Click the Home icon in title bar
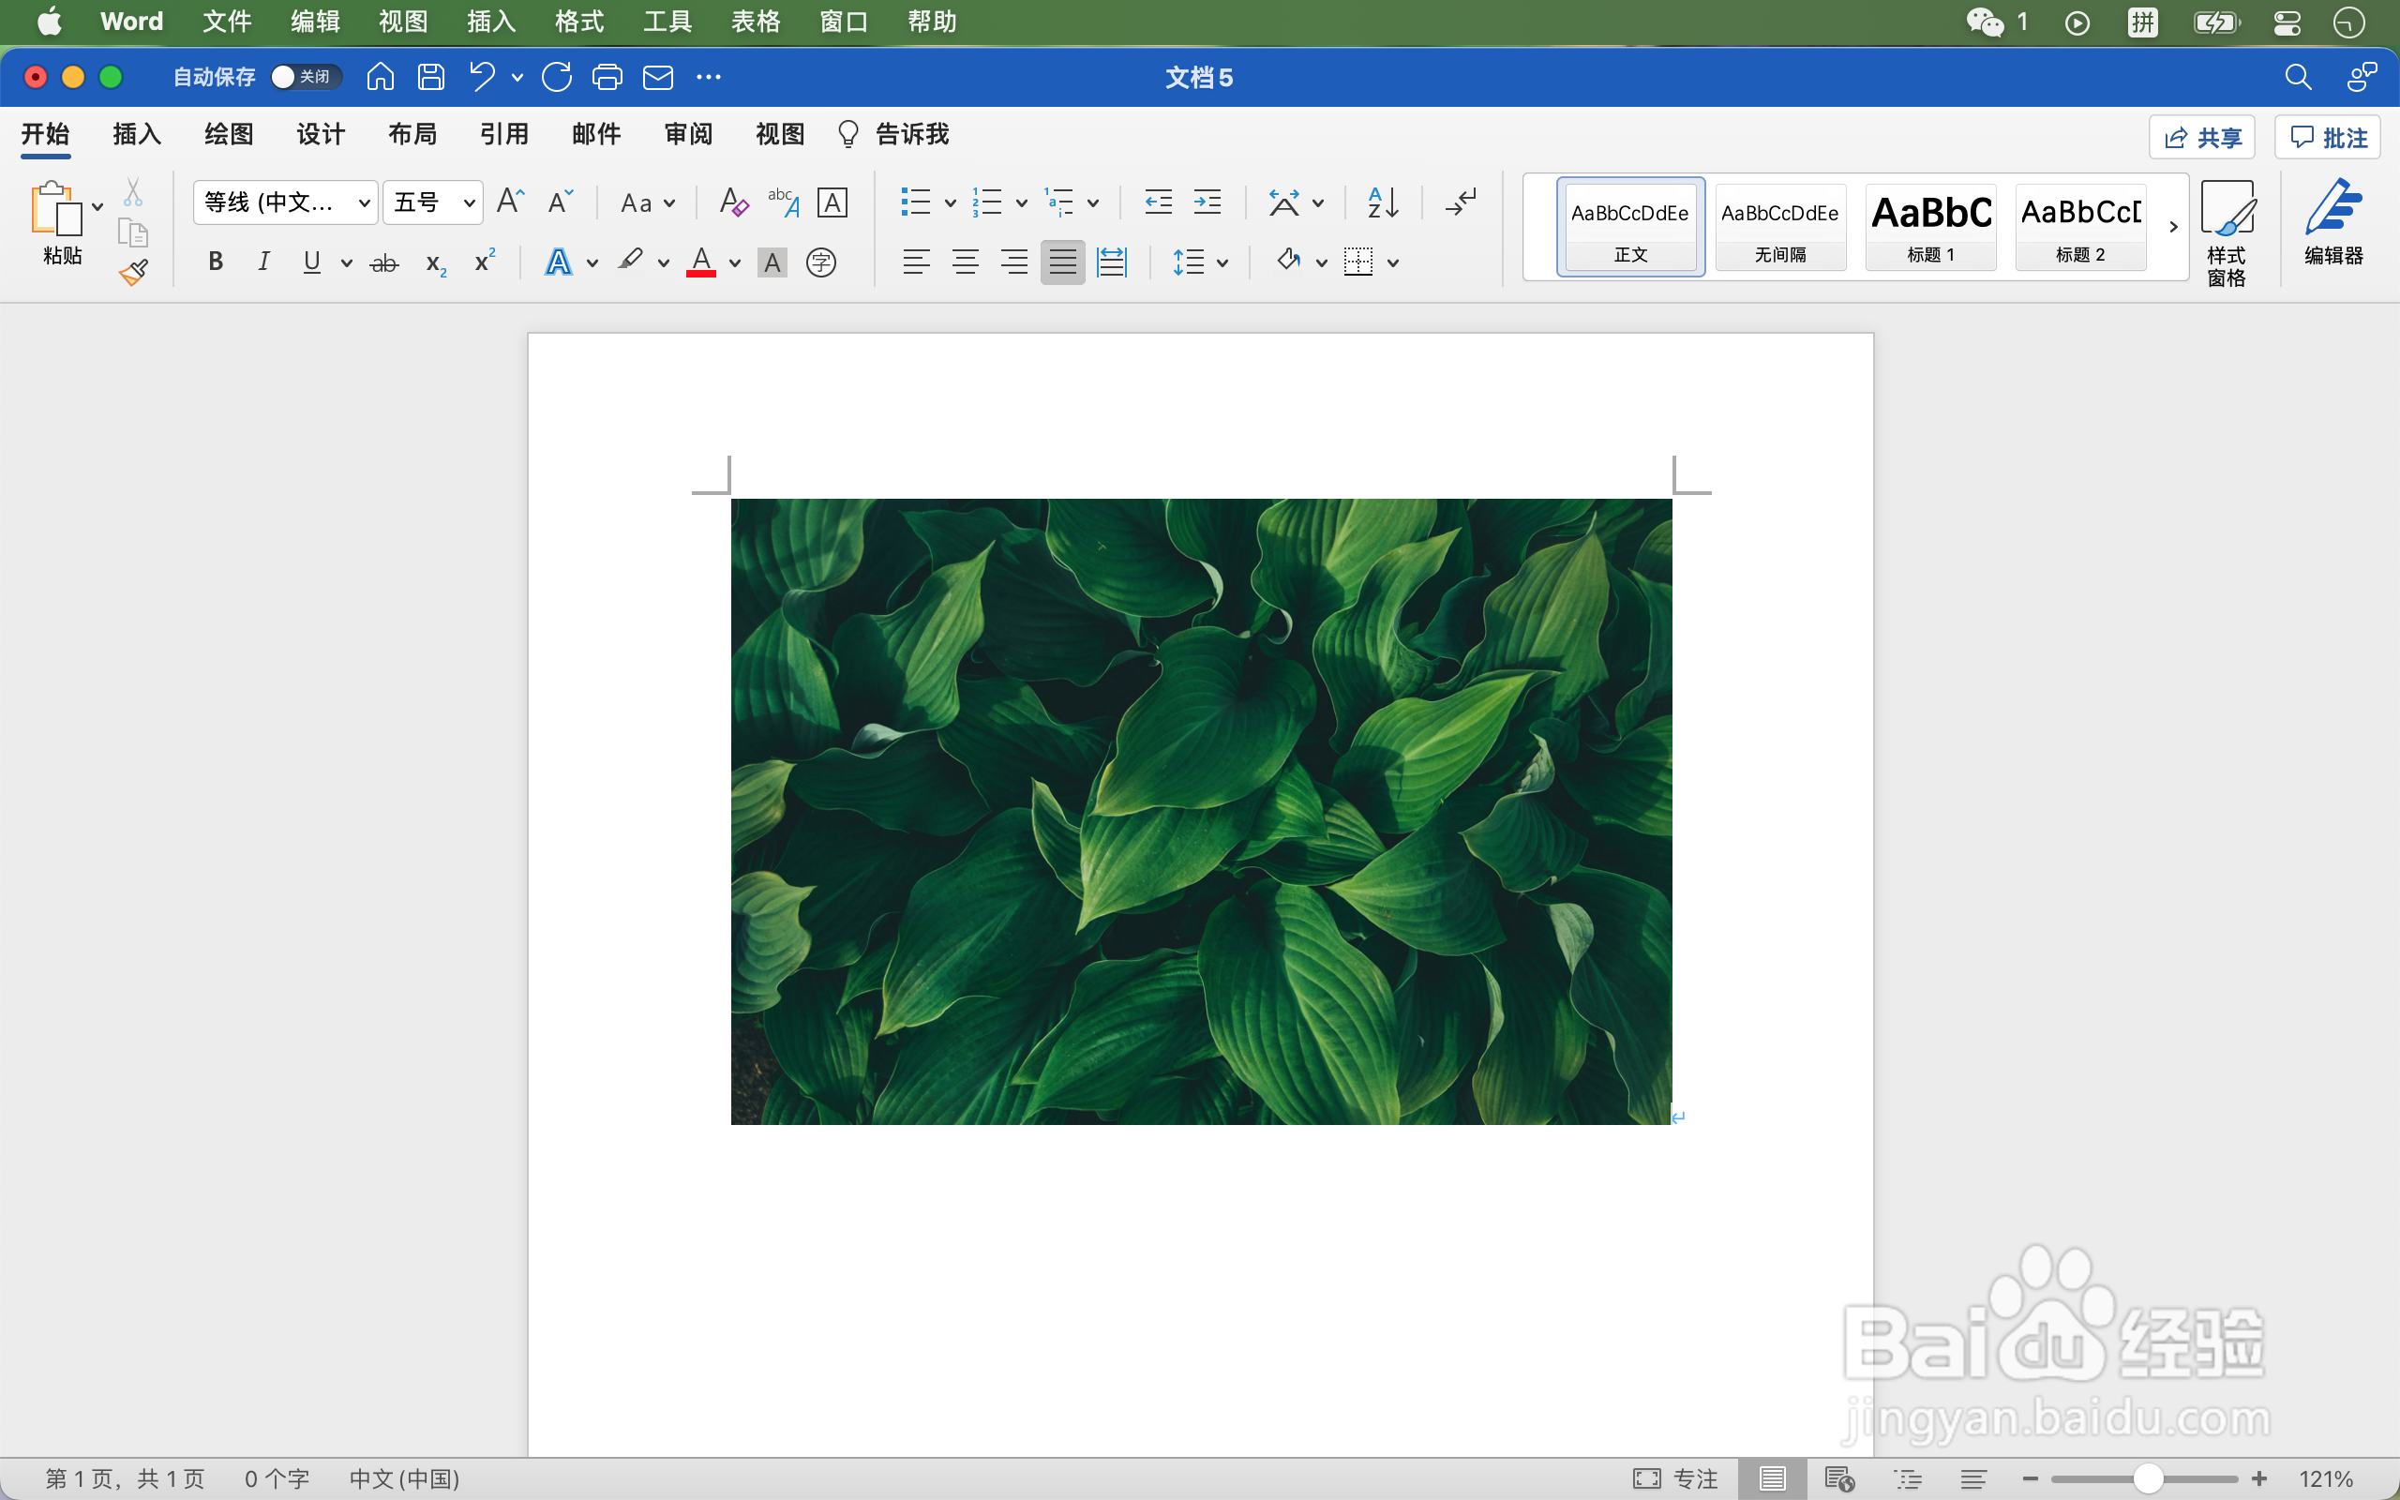Viewport: 2400px width, 1500px height. coord(381,76)
